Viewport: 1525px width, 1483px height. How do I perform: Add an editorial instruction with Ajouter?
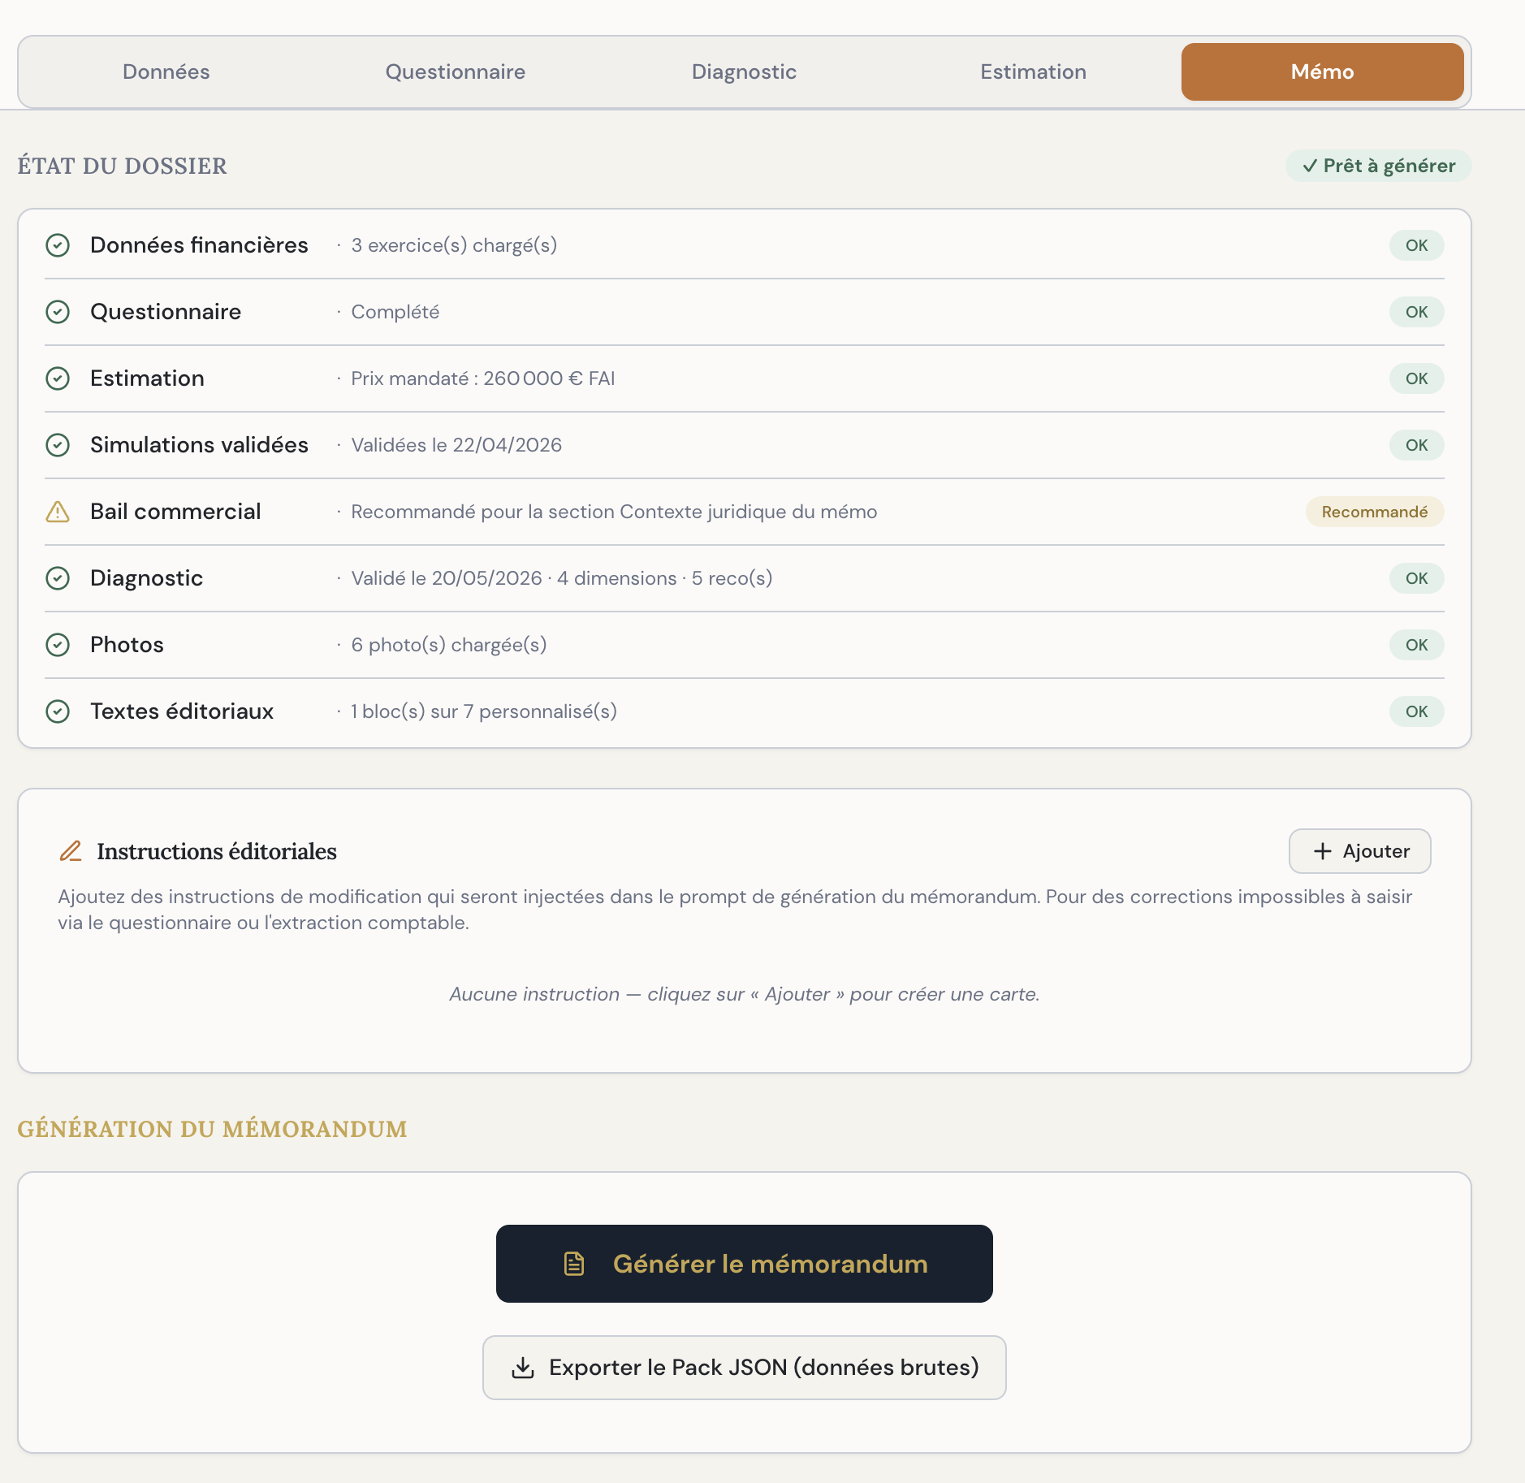[1360, 851]
